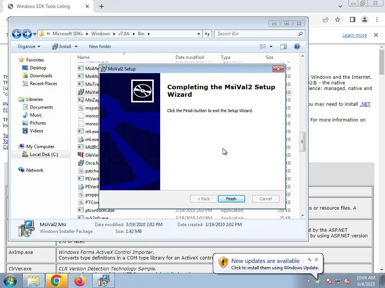This screenshot has width=385, height=288.
Task: Select Recent Places in navigation pane
Action: tap(44, 84)
